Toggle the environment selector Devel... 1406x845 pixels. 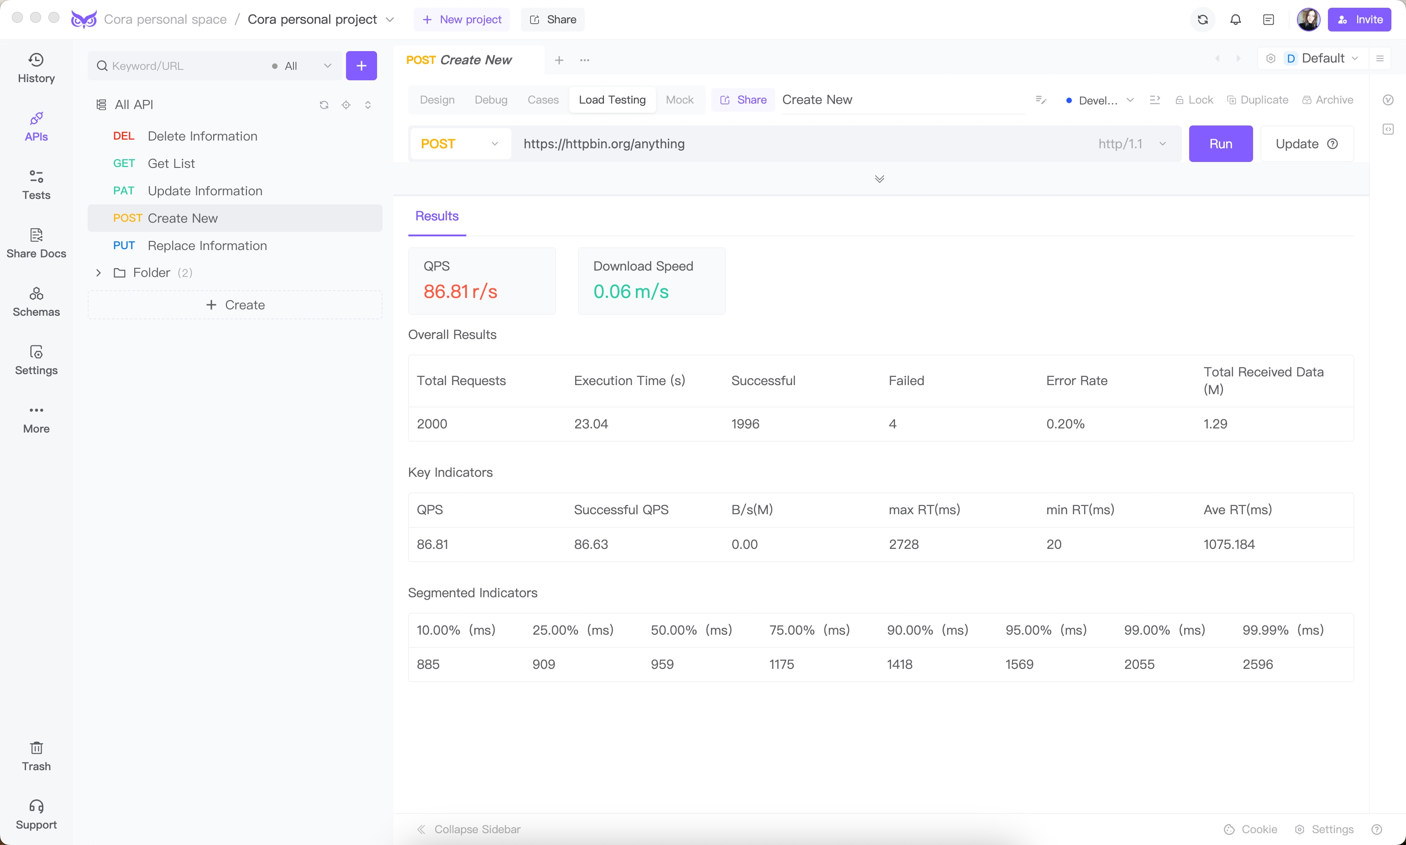click(1101, 99)
